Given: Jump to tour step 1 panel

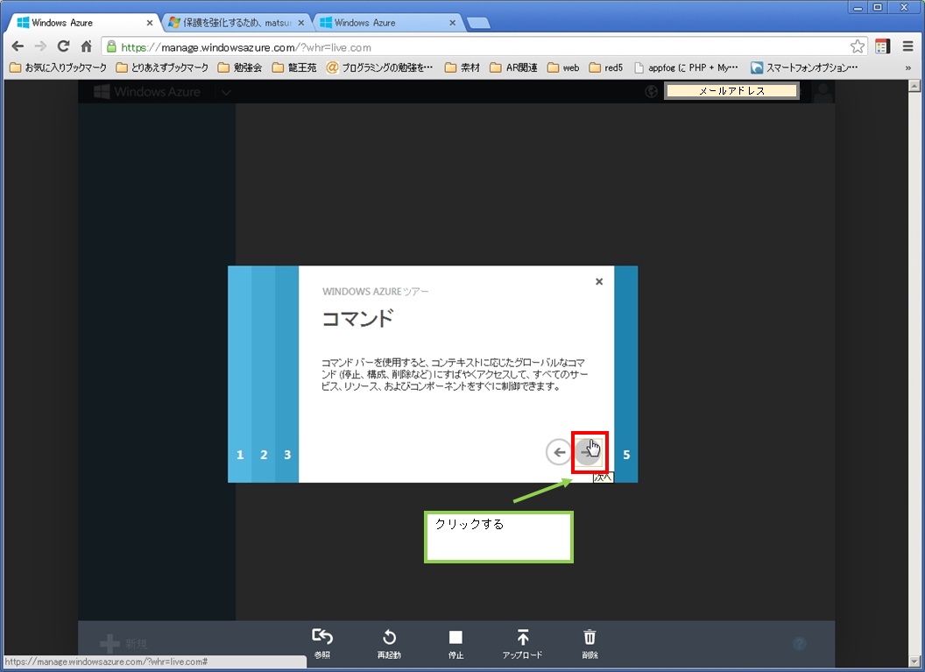Looking at the screenshot, I should tap(240, 374).
